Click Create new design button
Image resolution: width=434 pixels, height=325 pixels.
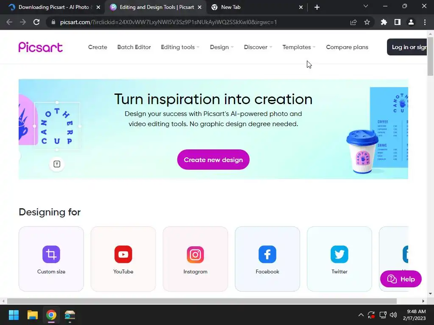pyautogui.click(x=213, y=160)
